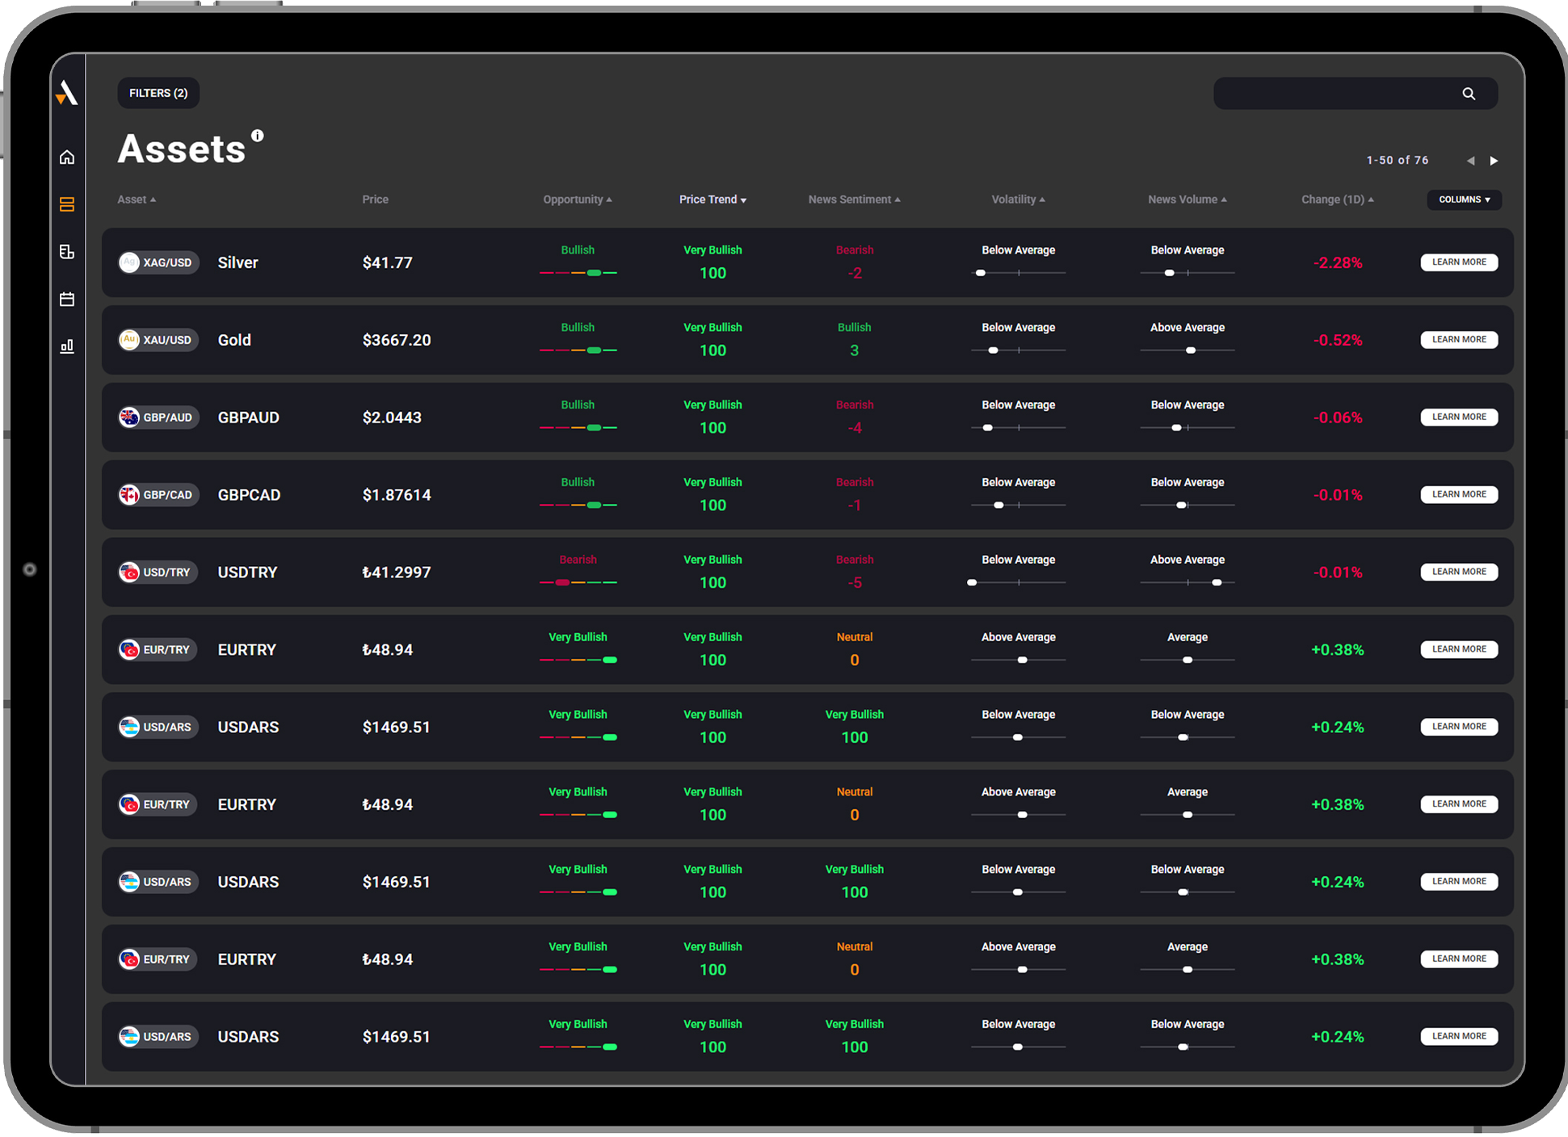
Task: Click LEARN MORE for Gold
Action: coord(1459,340)
